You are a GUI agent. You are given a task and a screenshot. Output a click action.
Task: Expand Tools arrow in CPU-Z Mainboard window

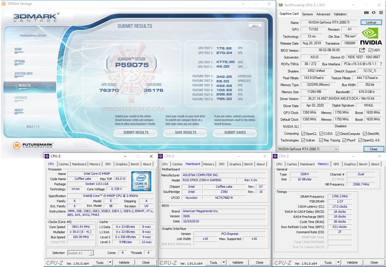click(x=224, y=262)
